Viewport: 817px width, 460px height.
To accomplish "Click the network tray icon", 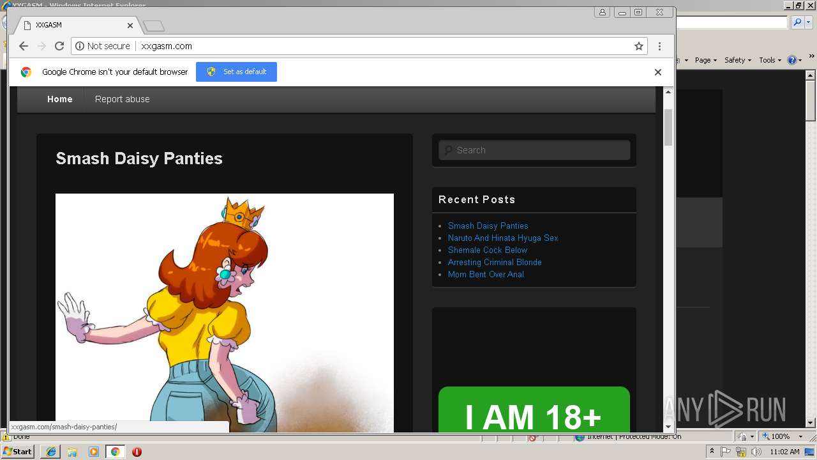I will (x=741, y=452).
